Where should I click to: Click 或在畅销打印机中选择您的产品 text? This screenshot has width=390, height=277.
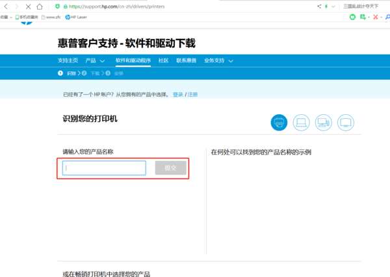[x=106, y=274]
